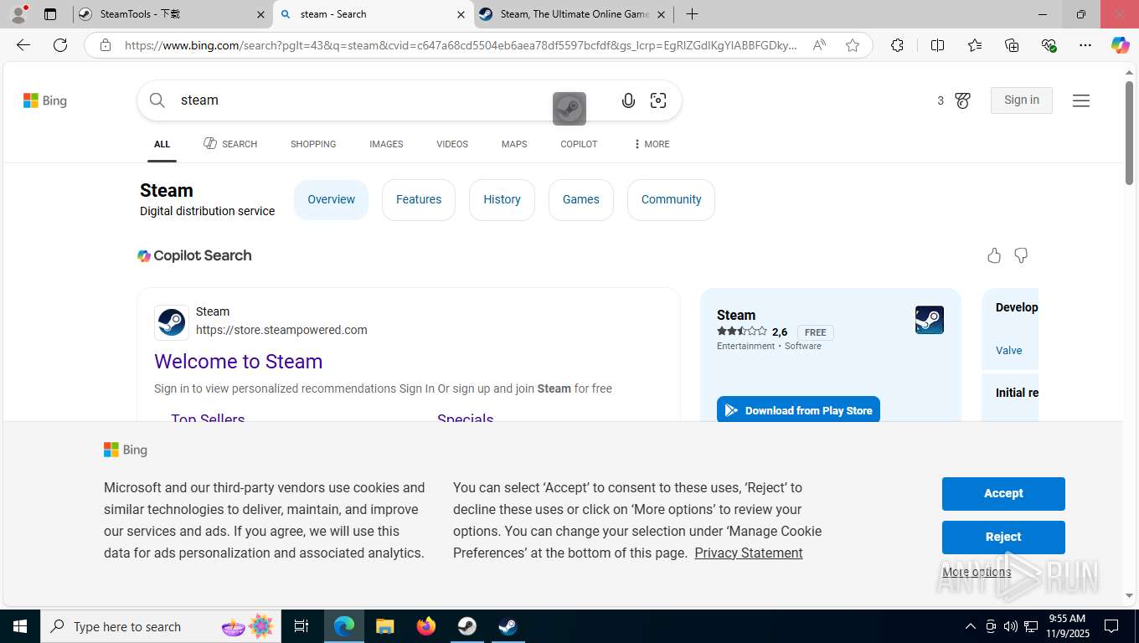Click the taskbar search box
This screenshot has width=1139, height=643.
(x=161, y=626)
